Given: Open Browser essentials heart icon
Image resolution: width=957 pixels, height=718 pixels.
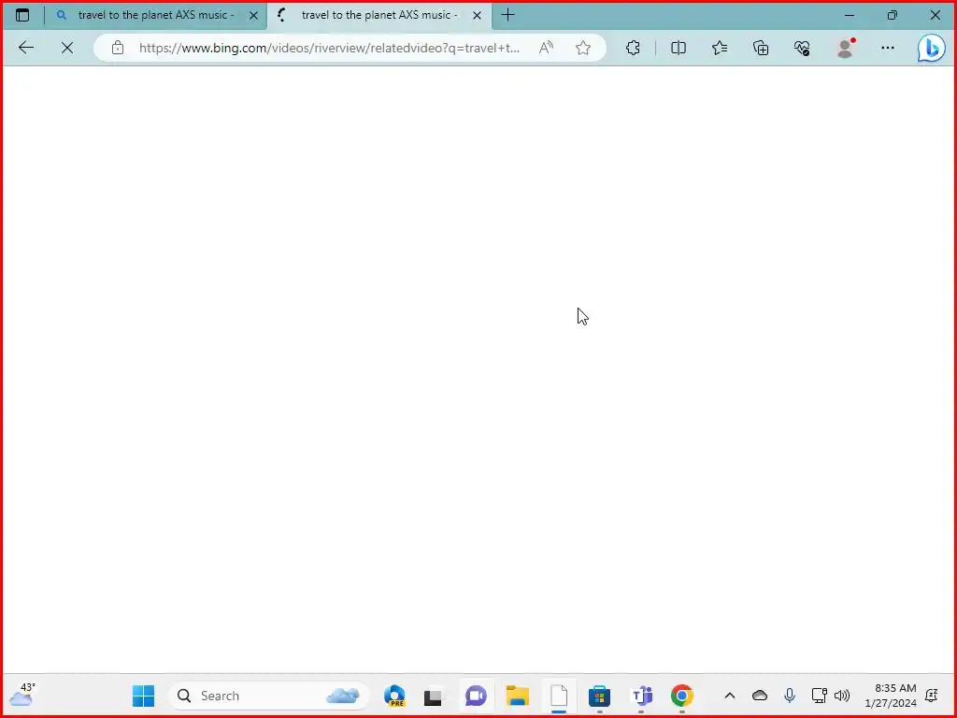Looking at the screenshot, I should [x=802, y=48].
